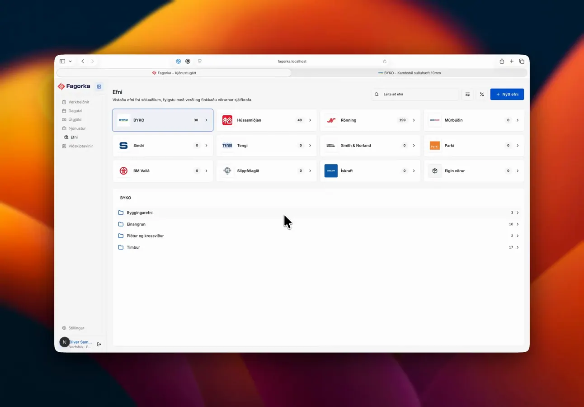Expand the Smith & Norland chevron

pos(414,146)
